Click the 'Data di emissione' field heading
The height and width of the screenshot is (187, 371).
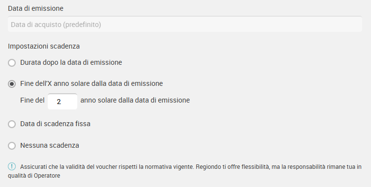(35, 8)
